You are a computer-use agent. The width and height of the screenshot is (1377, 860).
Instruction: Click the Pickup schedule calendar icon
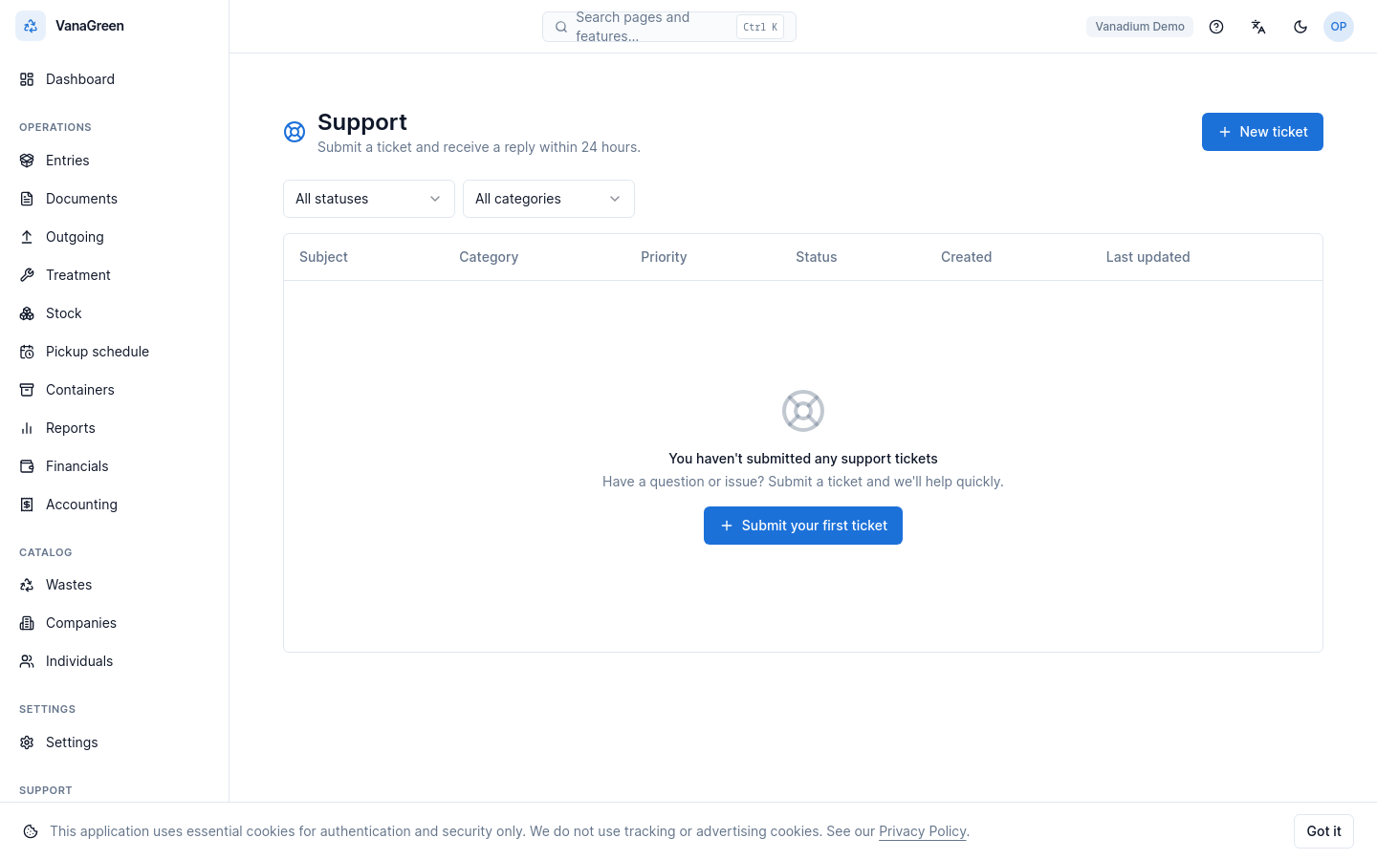[27, 352]
